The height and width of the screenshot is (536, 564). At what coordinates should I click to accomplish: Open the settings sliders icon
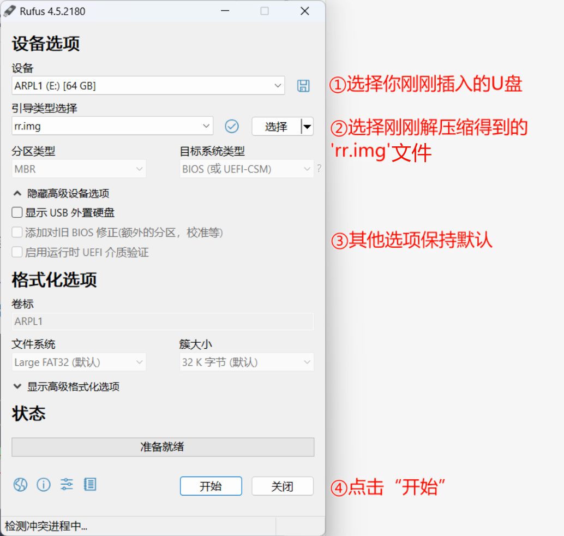point(67,485)
